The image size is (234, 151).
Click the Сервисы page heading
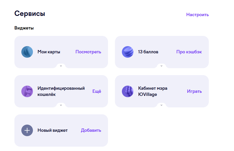click(30, 14)
